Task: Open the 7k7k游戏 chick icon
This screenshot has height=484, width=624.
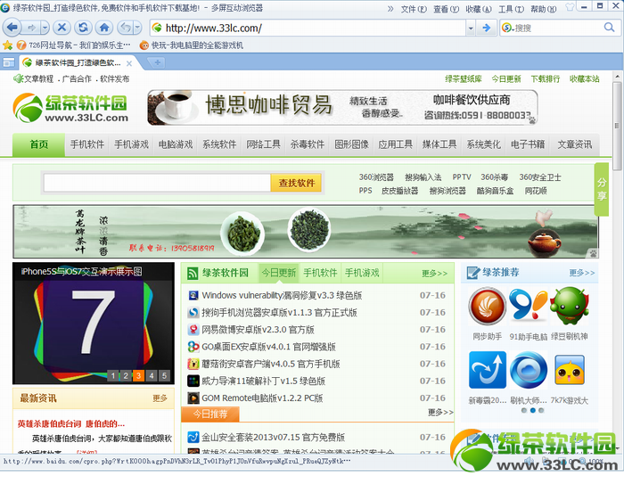Action: coord(570,370)
